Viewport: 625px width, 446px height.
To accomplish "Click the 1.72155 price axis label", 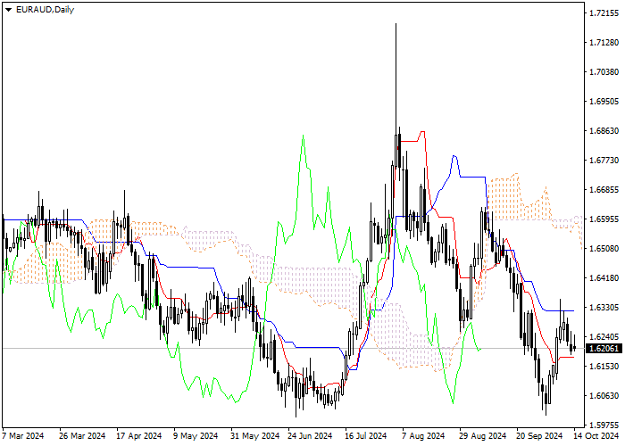I will click(604, 13).
